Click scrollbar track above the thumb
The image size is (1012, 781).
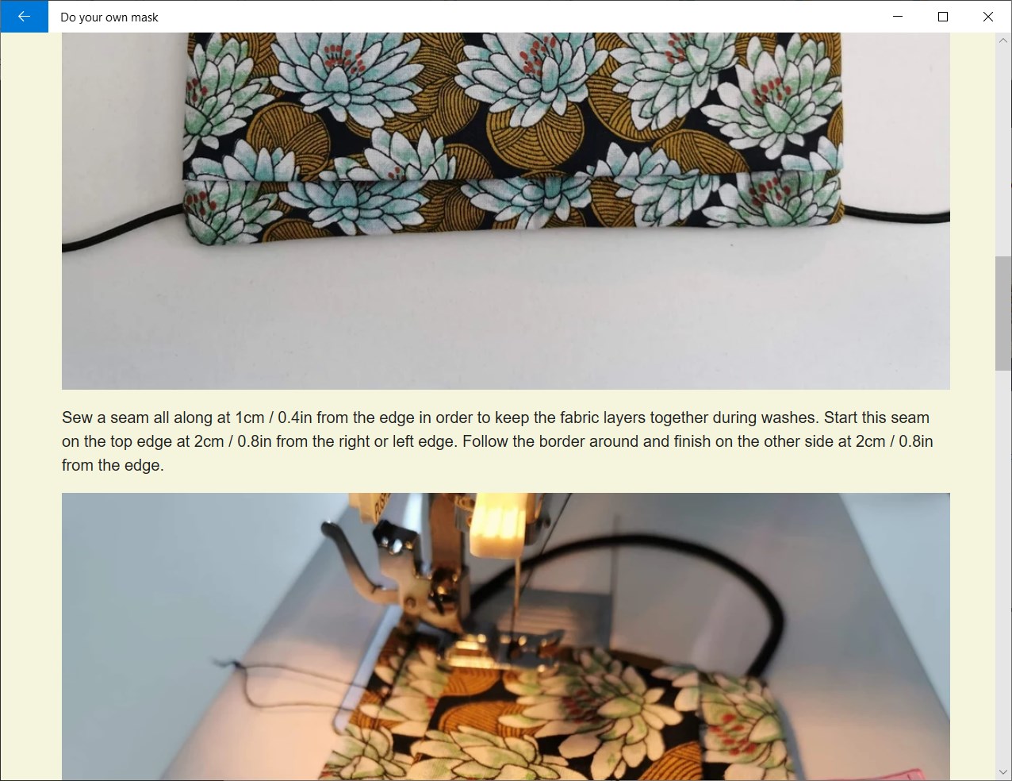[x=1003, y=151]
